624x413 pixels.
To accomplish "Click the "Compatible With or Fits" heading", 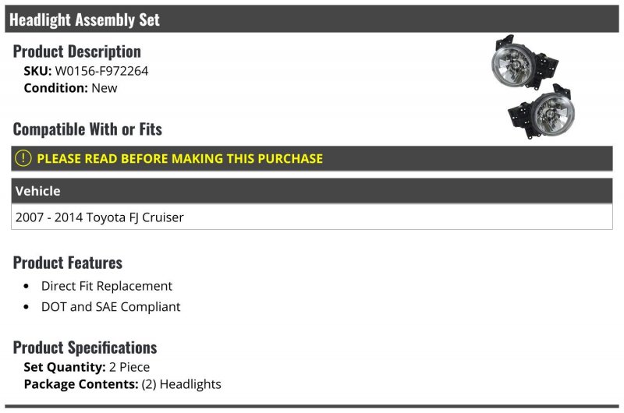I will pyautogui.click(x=87, y=129).
